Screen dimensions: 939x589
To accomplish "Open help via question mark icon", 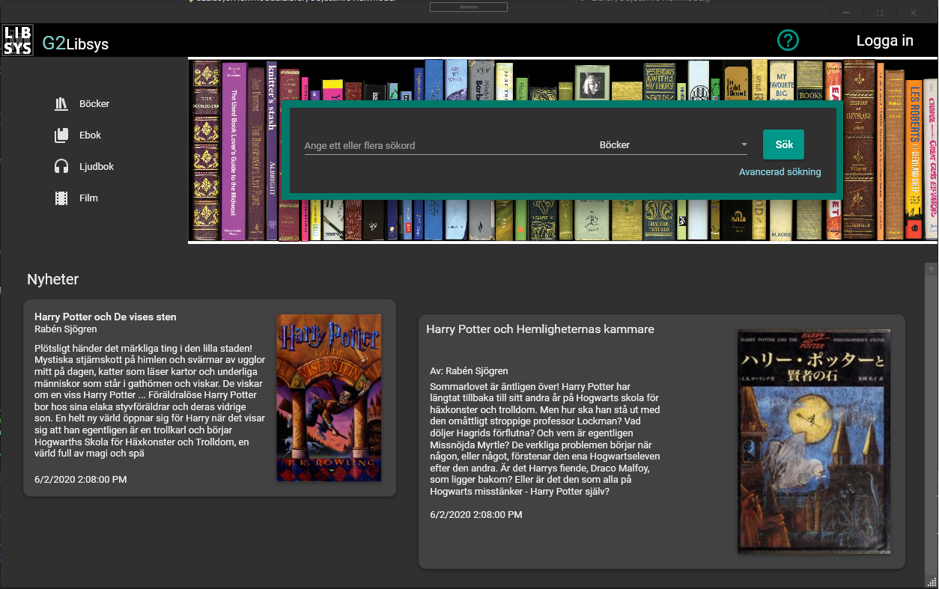I will click(788, 40).
